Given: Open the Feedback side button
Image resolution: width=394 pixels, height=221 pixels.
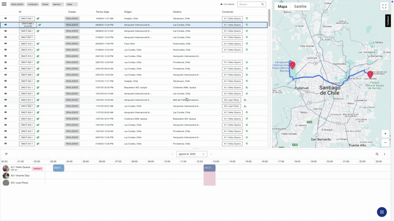Looking at the screenshot, I should tap(388, 21).
